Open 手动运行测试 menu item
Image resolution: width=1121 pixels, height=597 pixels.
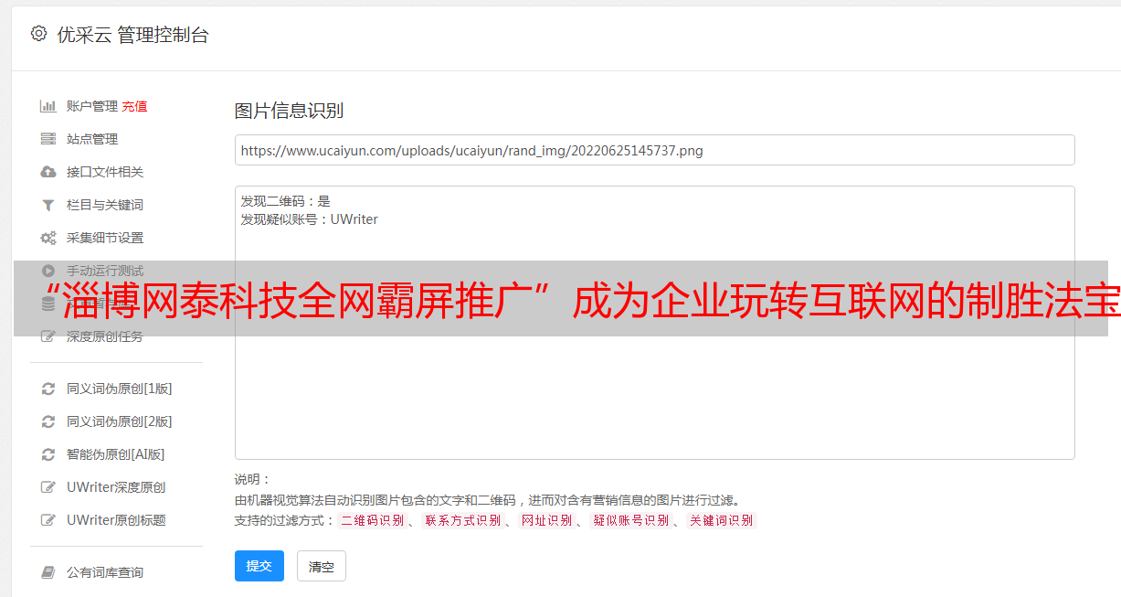105,271
